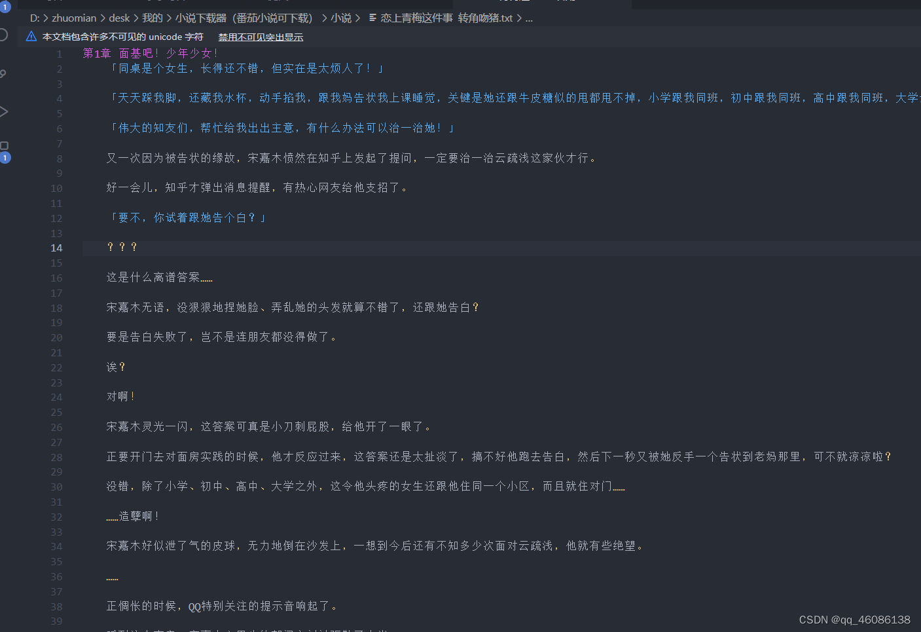
Task: Click the remote indicator at top left corner
Action: [x=6, y=7]
